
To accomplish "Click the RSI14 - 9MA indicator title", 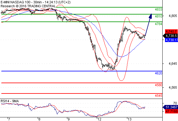I will tap(10, 101).
